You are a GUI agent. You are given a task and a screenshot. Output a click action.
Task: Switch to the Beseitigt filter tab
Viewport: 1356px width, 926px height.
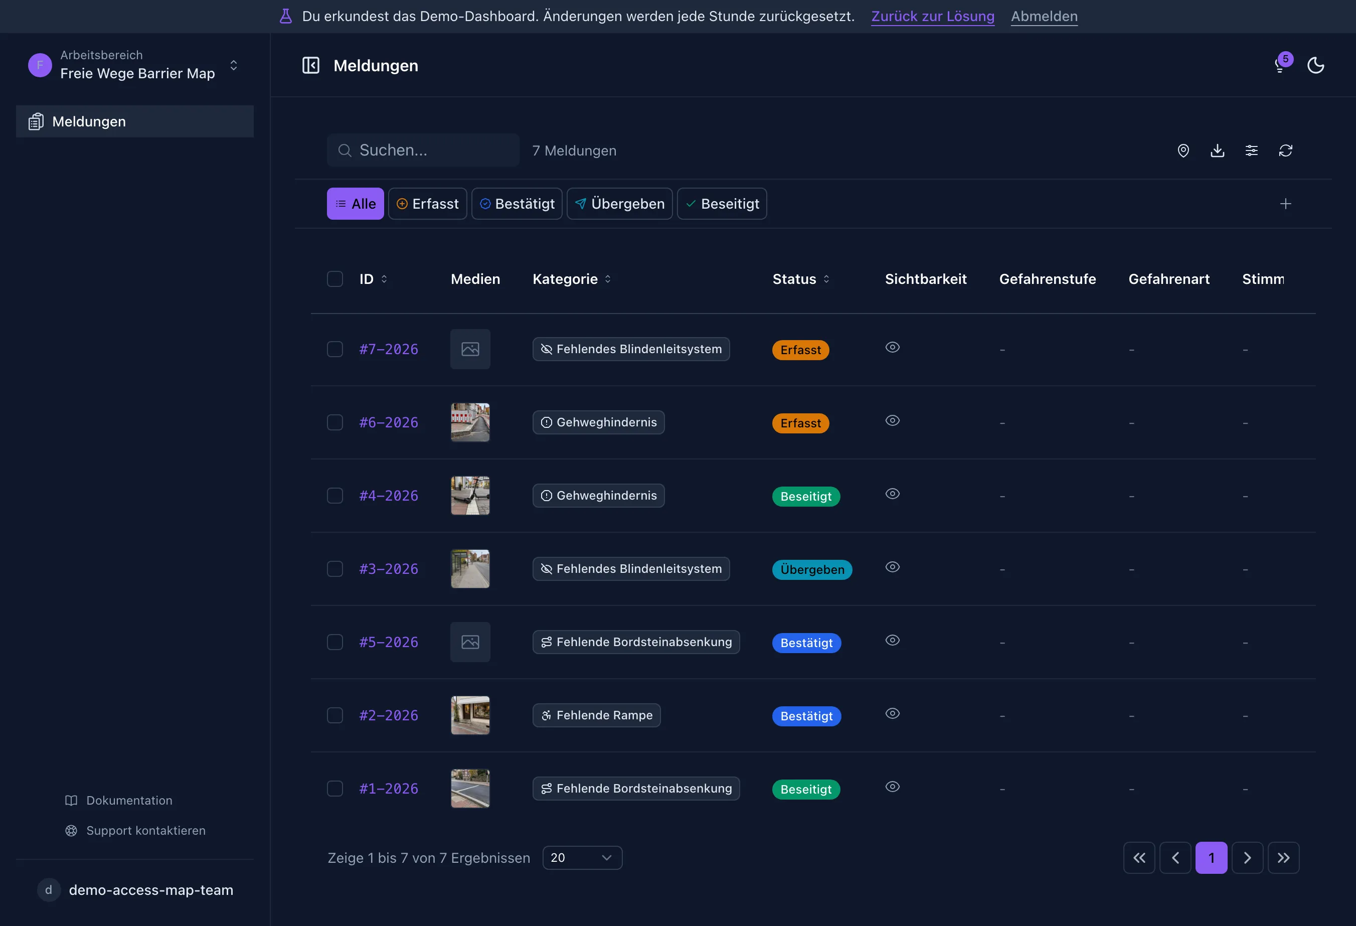[x=722, y=204]
